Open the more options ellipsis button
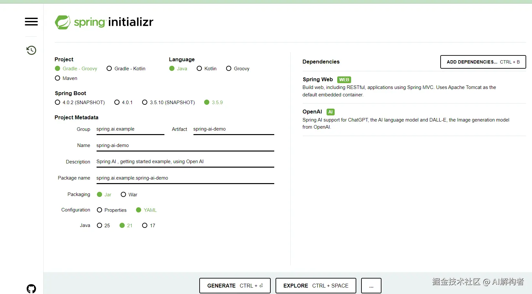Viewport: 532px width, 294px height. tap(371, 286)
